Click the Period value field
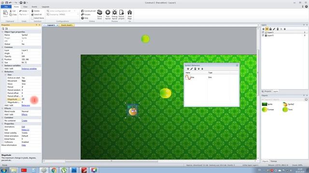The height and width of the screenshot is (173, 309). (31, 87)
